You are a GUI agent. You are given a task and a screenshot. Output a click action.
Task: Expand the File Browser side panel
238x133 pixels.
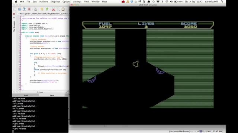(x=14, y=27)
